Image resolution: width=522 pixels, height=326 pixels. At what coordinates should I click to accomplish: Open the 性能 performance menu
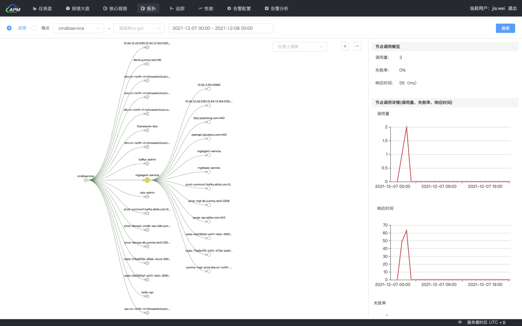(x=206, y=8)
